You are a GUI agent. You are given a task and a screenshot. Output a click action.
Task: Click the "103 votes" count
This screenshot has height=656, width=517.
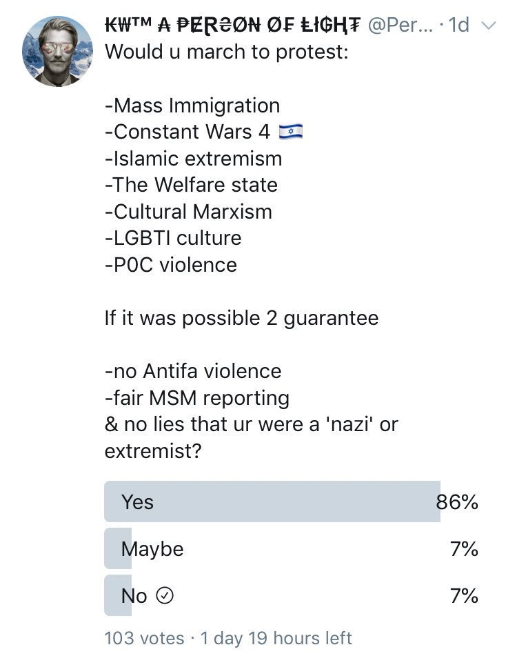pos(144,638)
